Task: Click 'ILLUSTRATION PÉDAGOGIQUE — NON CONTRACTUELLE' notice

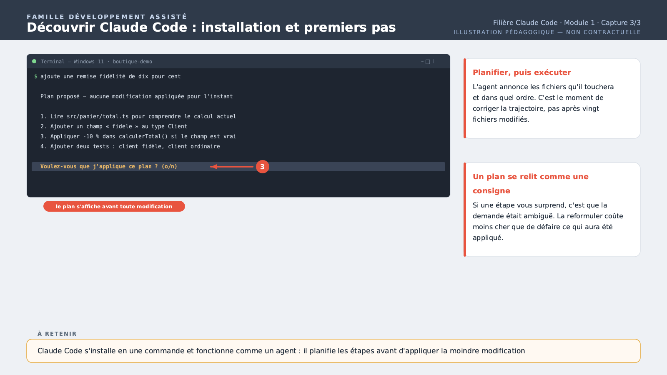Action: (547, 32)
